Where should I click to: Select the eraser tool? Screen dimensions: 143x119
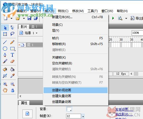pyautogui.click(x=12, y=61)
